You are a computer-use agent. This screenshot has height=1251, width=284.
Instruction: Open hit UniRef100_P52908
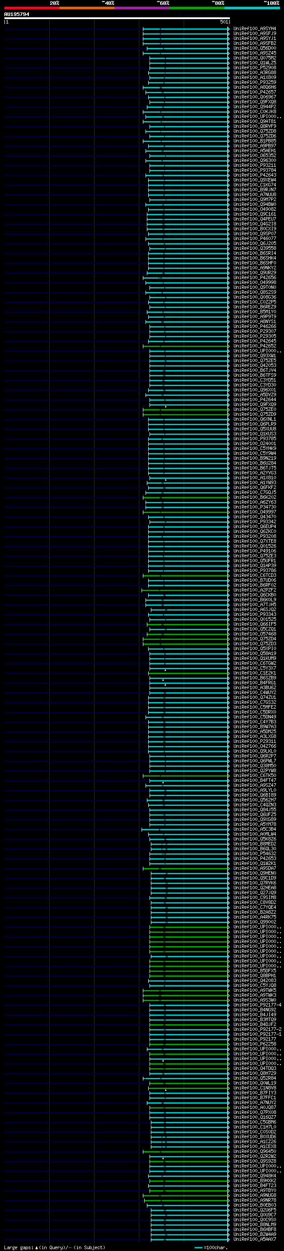click(x=254, y=67)
